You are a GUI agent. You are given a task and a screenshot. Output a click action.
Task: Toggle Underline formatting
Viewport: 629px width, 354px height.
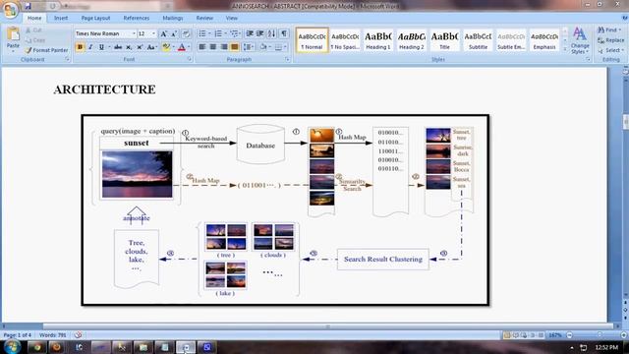click(x=101, y=47)
